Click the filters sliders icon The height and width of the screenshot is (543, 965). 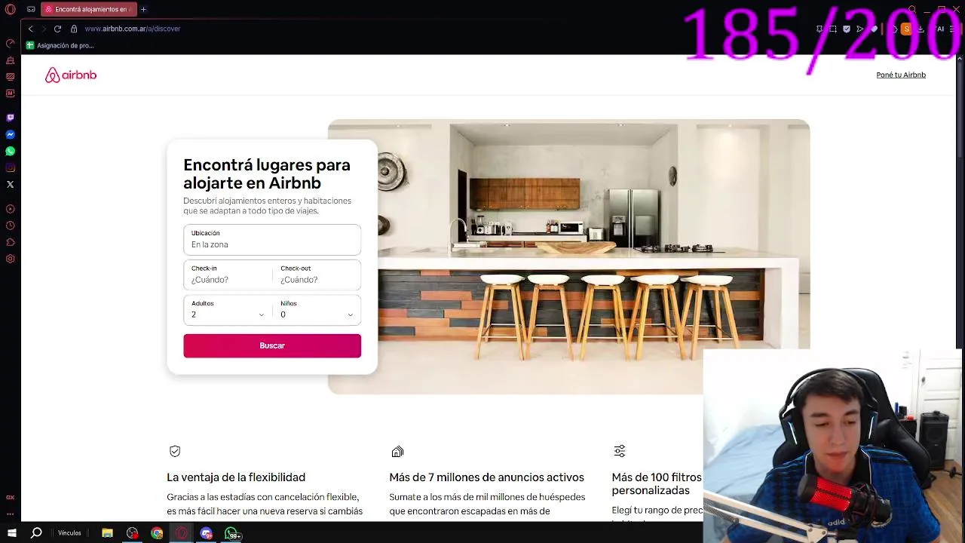pyautogui.click(x=620, y=451)
